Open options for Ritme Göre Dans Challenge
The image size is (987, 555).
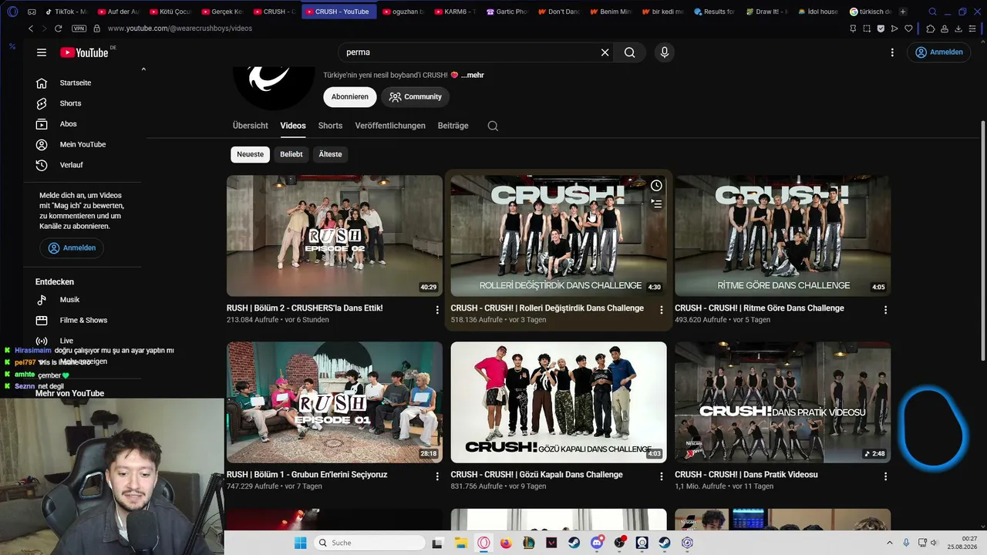[885, 310]
